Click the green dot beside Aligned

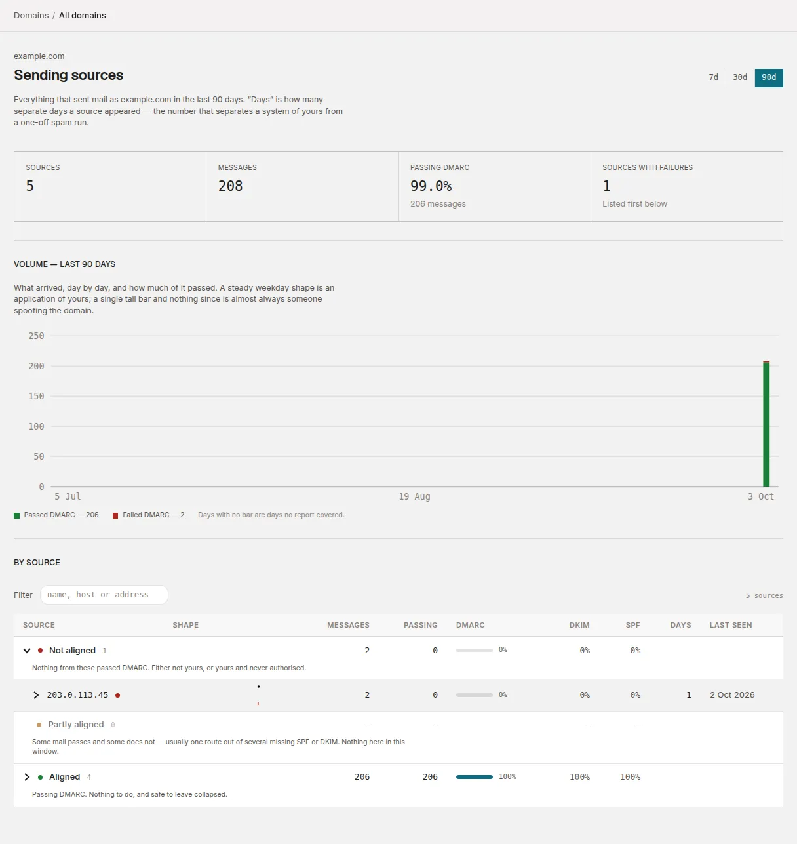41,777
